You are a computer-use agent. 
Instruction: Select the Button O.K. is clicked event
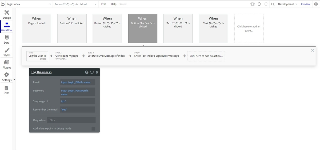[x=72, y=28]
